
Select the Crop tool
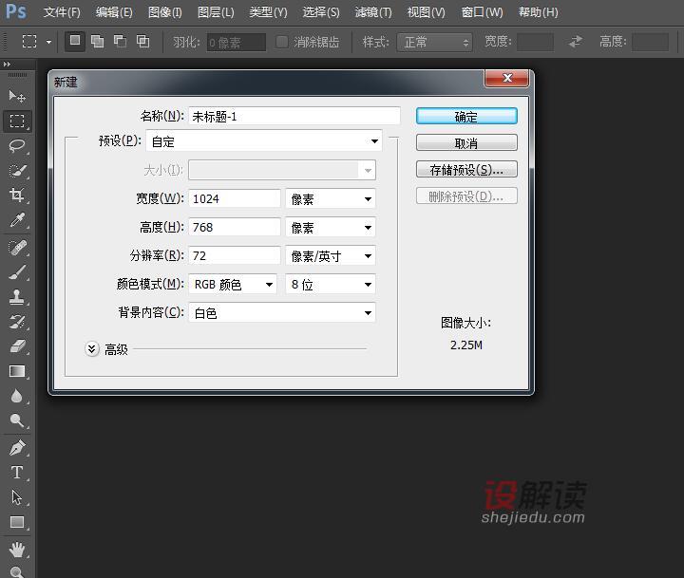17,195
